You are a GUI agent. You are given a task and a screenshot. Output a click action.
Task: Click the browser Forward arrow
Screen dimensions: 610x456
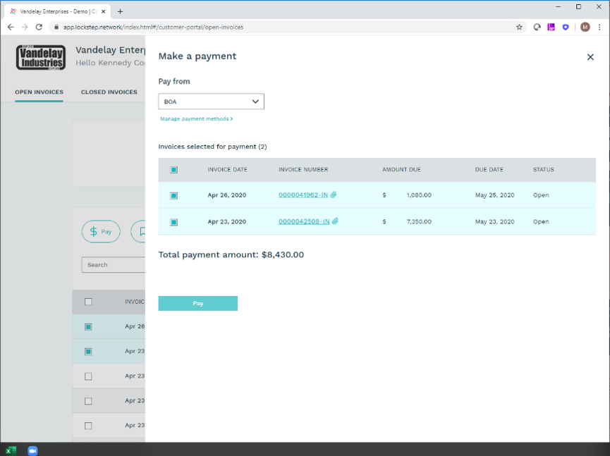click(25, 27)
